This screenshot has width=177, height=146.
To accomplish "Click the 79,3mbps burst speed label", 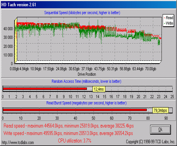I will (160, 110).
